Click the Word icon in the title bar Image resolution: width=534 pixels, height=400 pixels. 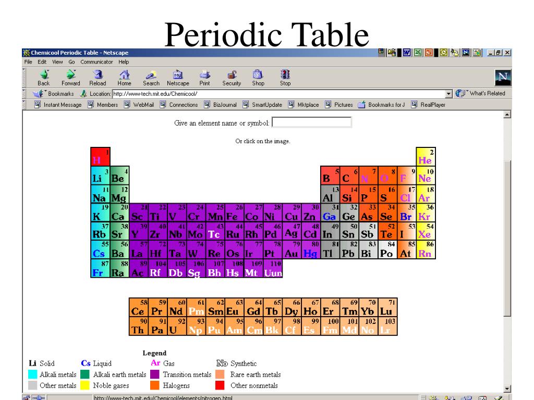407,53
